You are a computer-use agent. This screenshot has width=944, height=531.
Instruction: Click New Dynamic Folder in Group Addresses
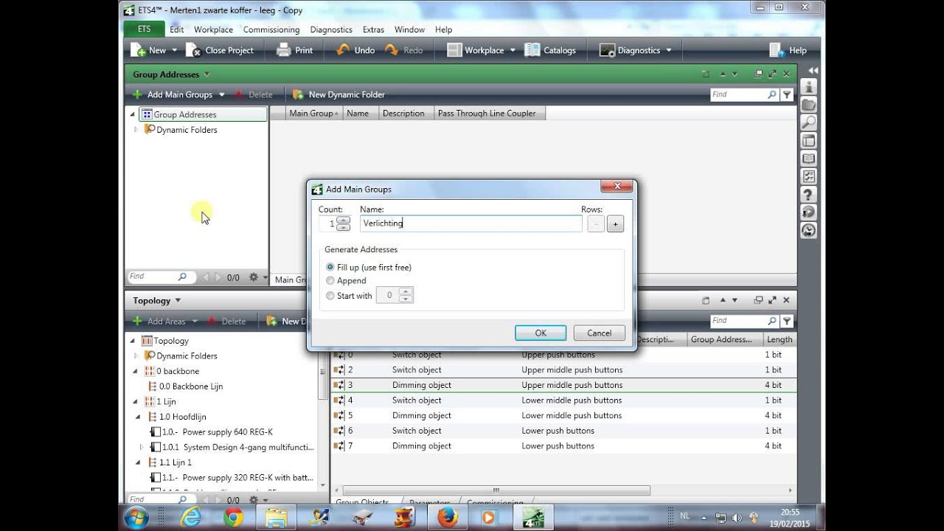[339, 94]
